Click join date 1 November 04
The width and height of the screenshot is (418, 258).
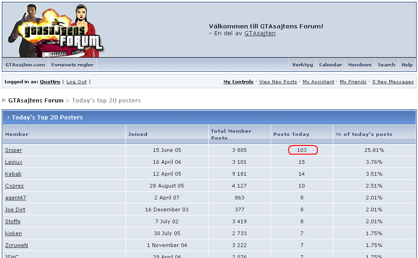tap(167, 245)
